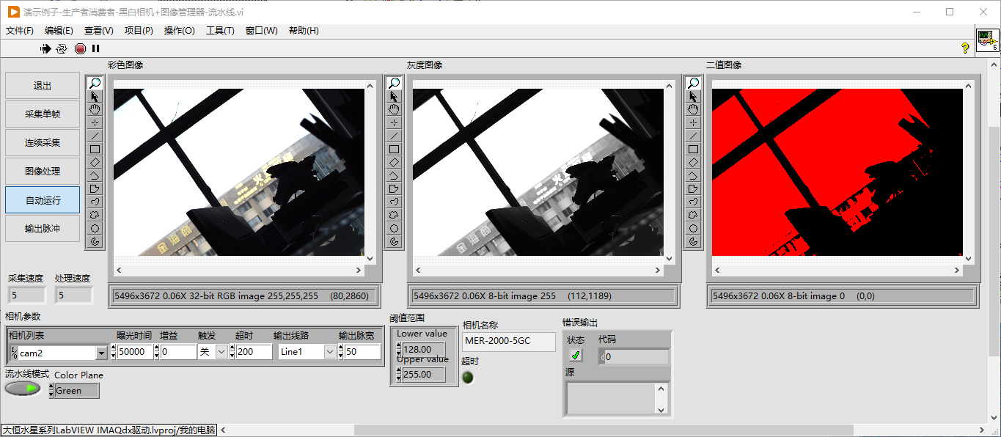Click the Lower value field showing 128.00

pyautogui.click(x=424, y=349)
